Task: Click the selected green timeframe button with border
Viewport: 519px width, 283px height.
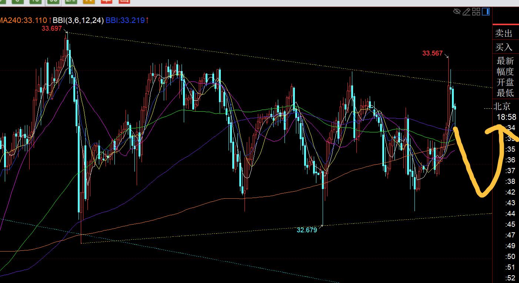Action: click(53, 1)
